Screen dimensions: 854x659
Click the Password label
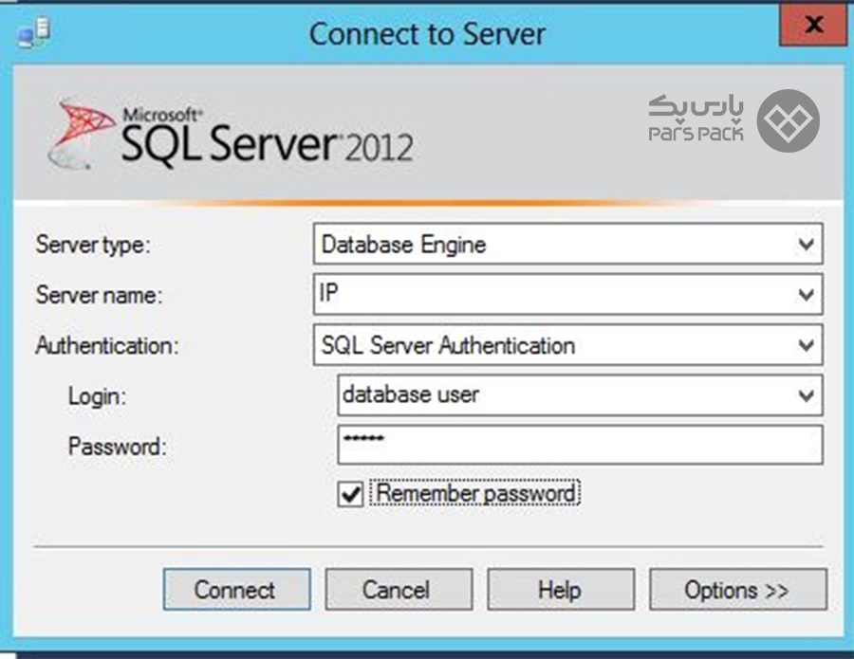pos(117,447)
